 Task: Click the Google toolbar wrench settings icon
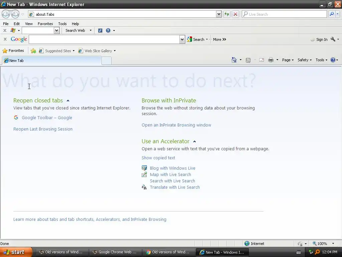333,39
